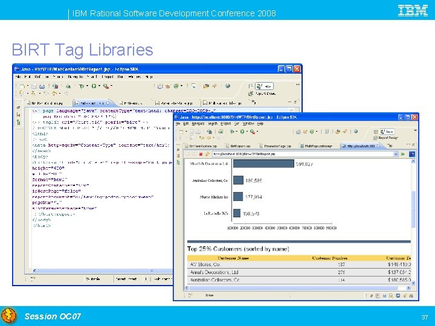
Task: Expand the URL history dropdown in the browser bar
Action: [x=396, y=154]
